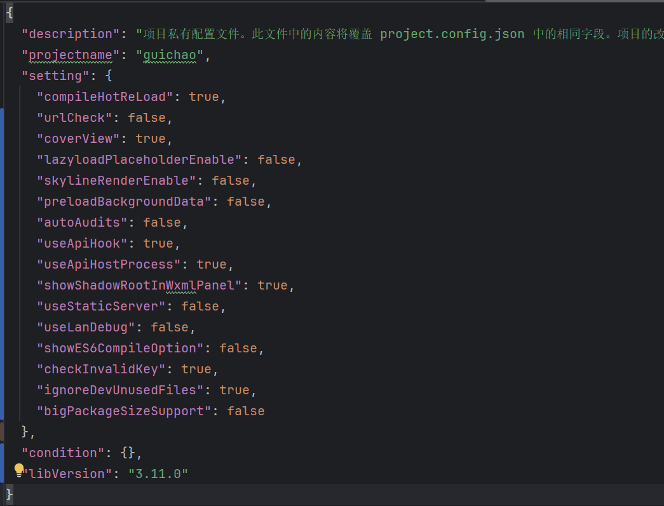
Task: Click the opening brace on the first line
Action: [x=10, y=12]
